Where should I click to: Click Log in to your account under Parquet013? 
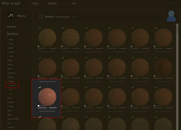click(47, 111)
